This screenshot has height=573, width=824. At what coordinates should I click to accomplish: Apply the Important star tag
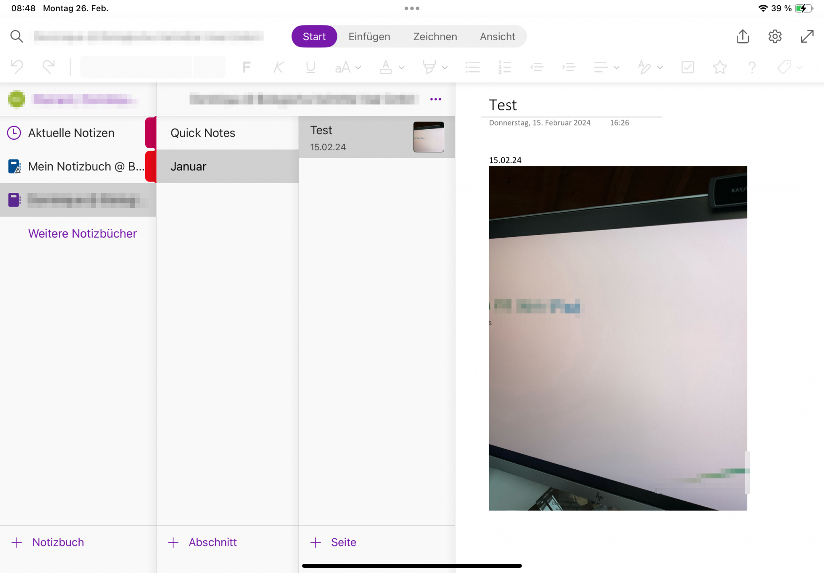(719, 67)
